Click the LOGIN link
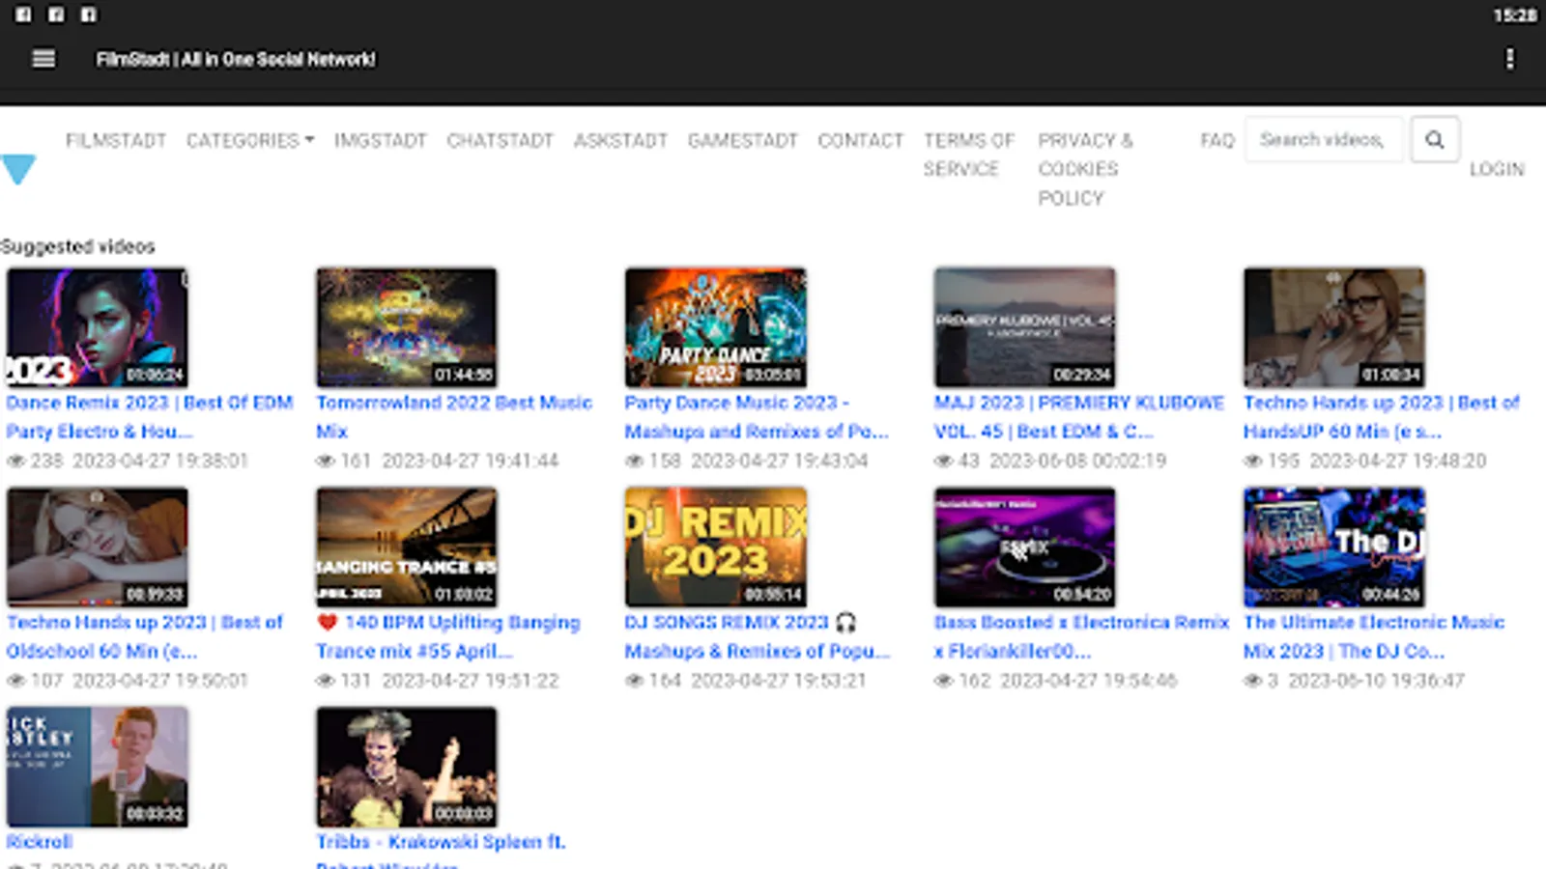 pos(1496,169)
